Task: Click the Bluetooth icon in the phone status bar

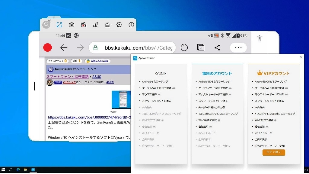Action: click(222, 35)
